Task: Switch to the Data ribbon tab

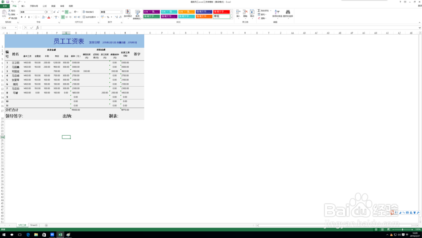Action: pos(53,6)
